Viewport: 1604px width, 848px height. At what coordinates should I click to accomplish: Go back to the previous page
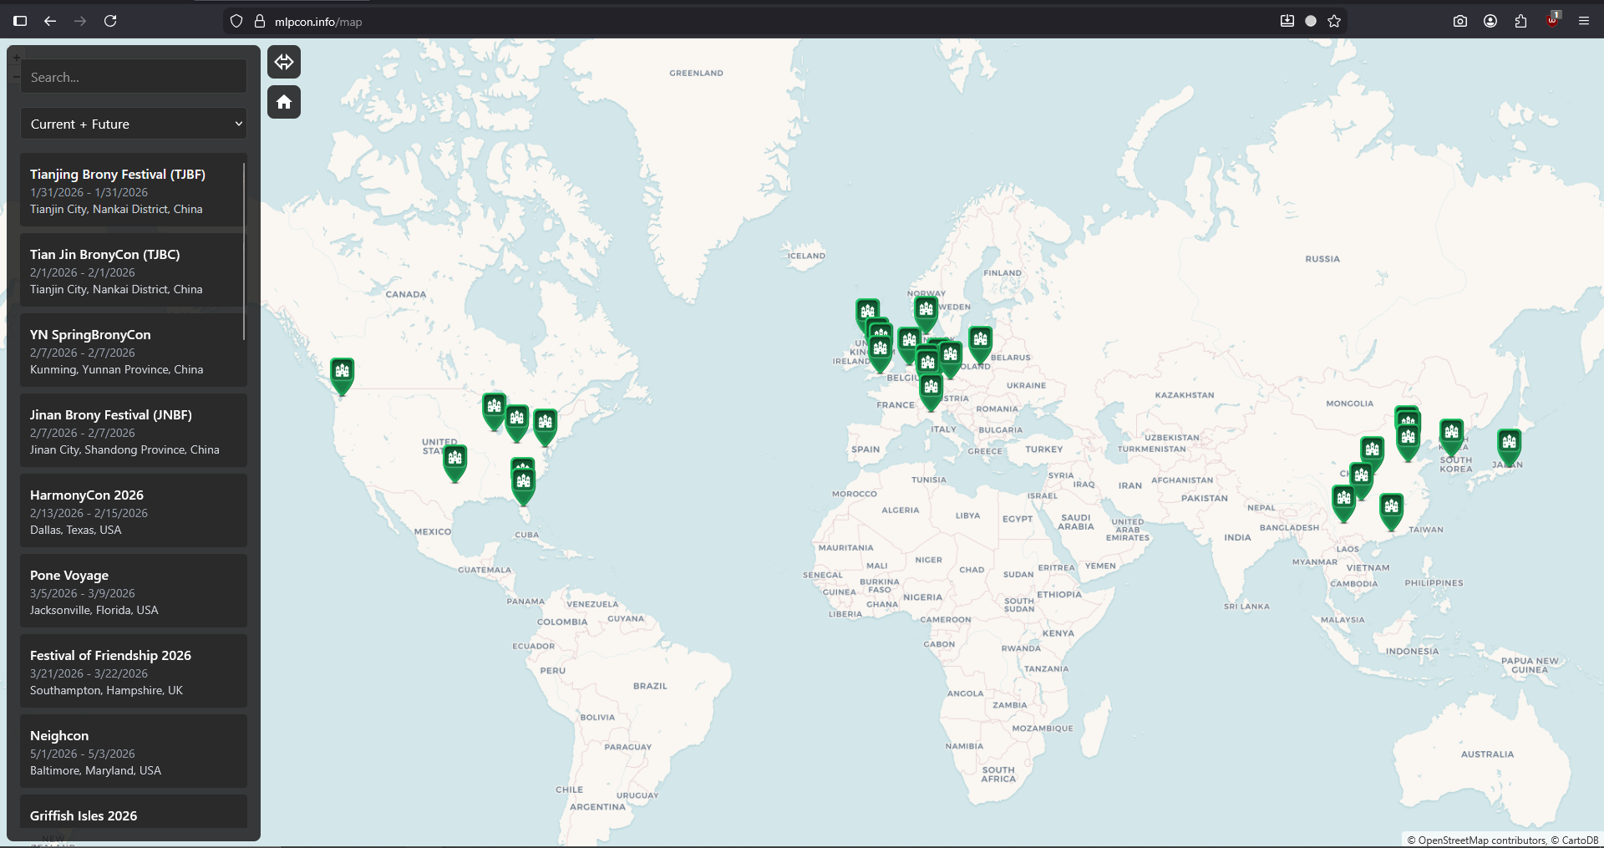click(x=50, y=21)
